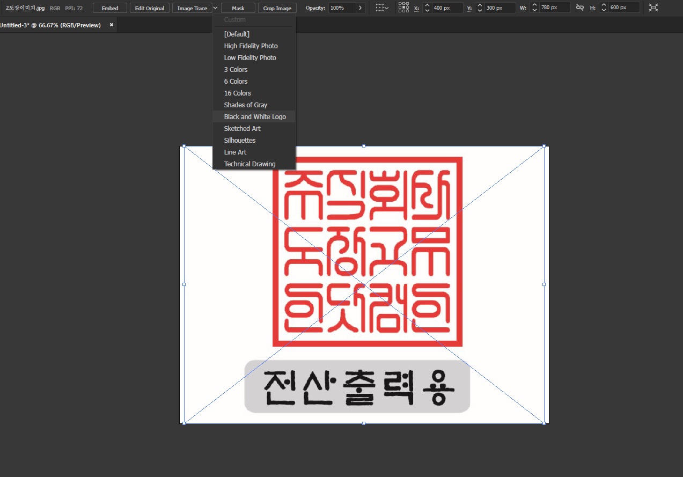This screenshot has width=683, height=477.
Task: Click the constrain width and height link icon
Action: 579,8
